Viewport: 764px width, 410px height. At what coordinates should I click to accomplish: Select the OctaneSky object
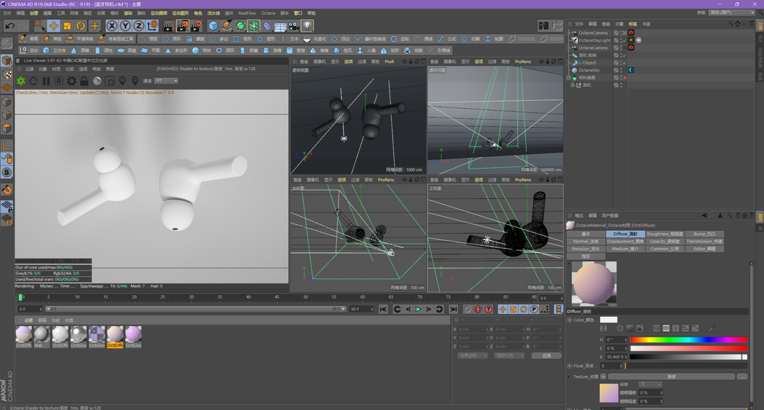pyautogui.click(x=589, y=70)
